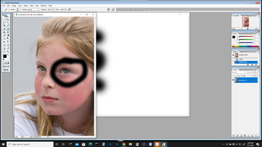Reset default foreground and background colors
Image resolution: width=262 pixels, height=147 pixels.
pos(4,59)
